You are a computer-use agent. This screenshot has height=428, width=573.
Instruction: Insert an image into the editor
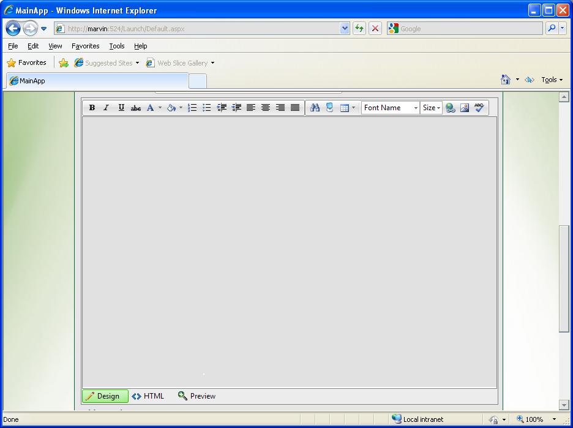point(465,107)
